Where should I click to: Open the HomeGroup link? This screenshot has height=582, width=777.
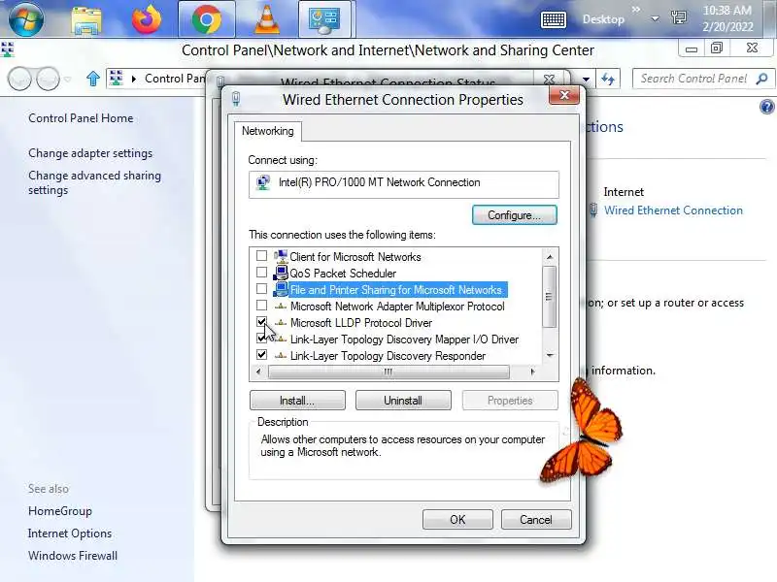[60, 511]
